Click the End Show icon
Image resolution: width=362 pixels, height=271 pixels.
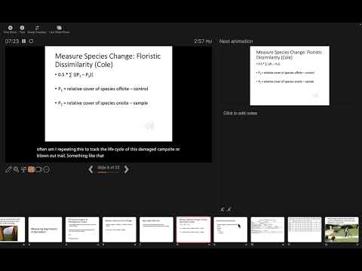[11, 28]
